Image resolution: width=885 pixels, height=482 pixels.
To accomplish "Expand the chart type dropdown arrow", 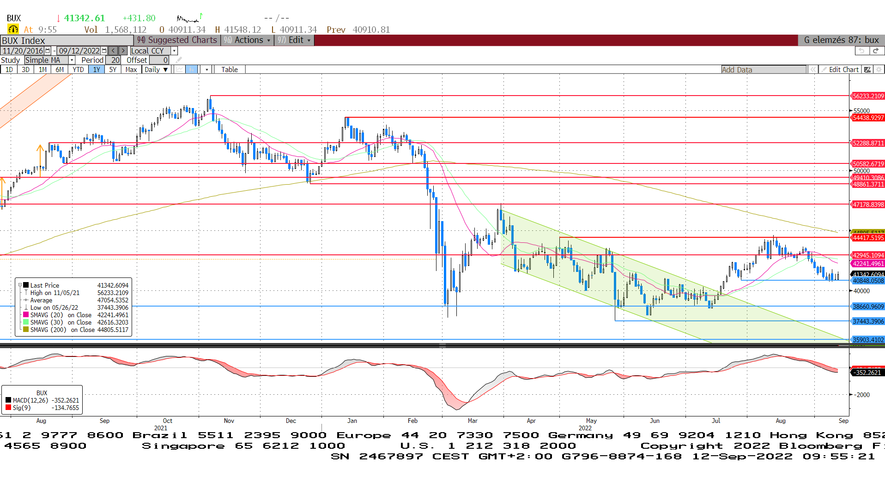I will (207, 69).
